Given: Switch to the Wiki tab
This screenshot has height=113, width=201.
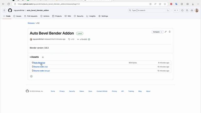Looking at the screenshot, I should pos(68,16).
